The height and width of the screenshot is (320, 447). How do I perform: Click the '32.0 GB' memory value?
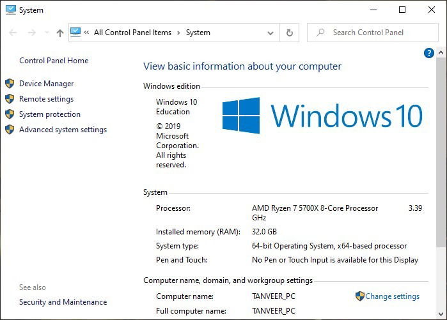click(264, 232)
